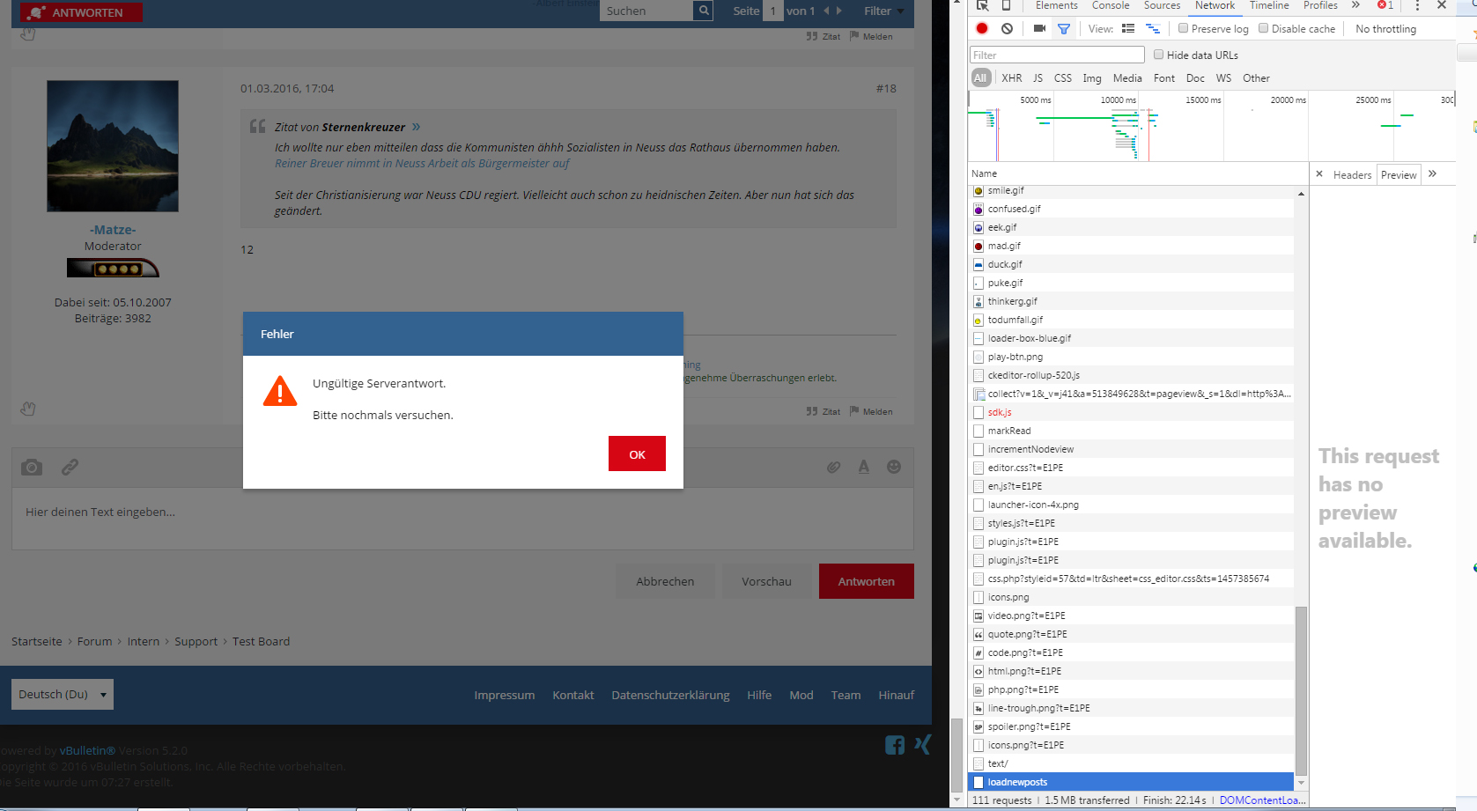Screen dimensions: 1477x811
Task: Clear the network log
Action: (1007, 29)
